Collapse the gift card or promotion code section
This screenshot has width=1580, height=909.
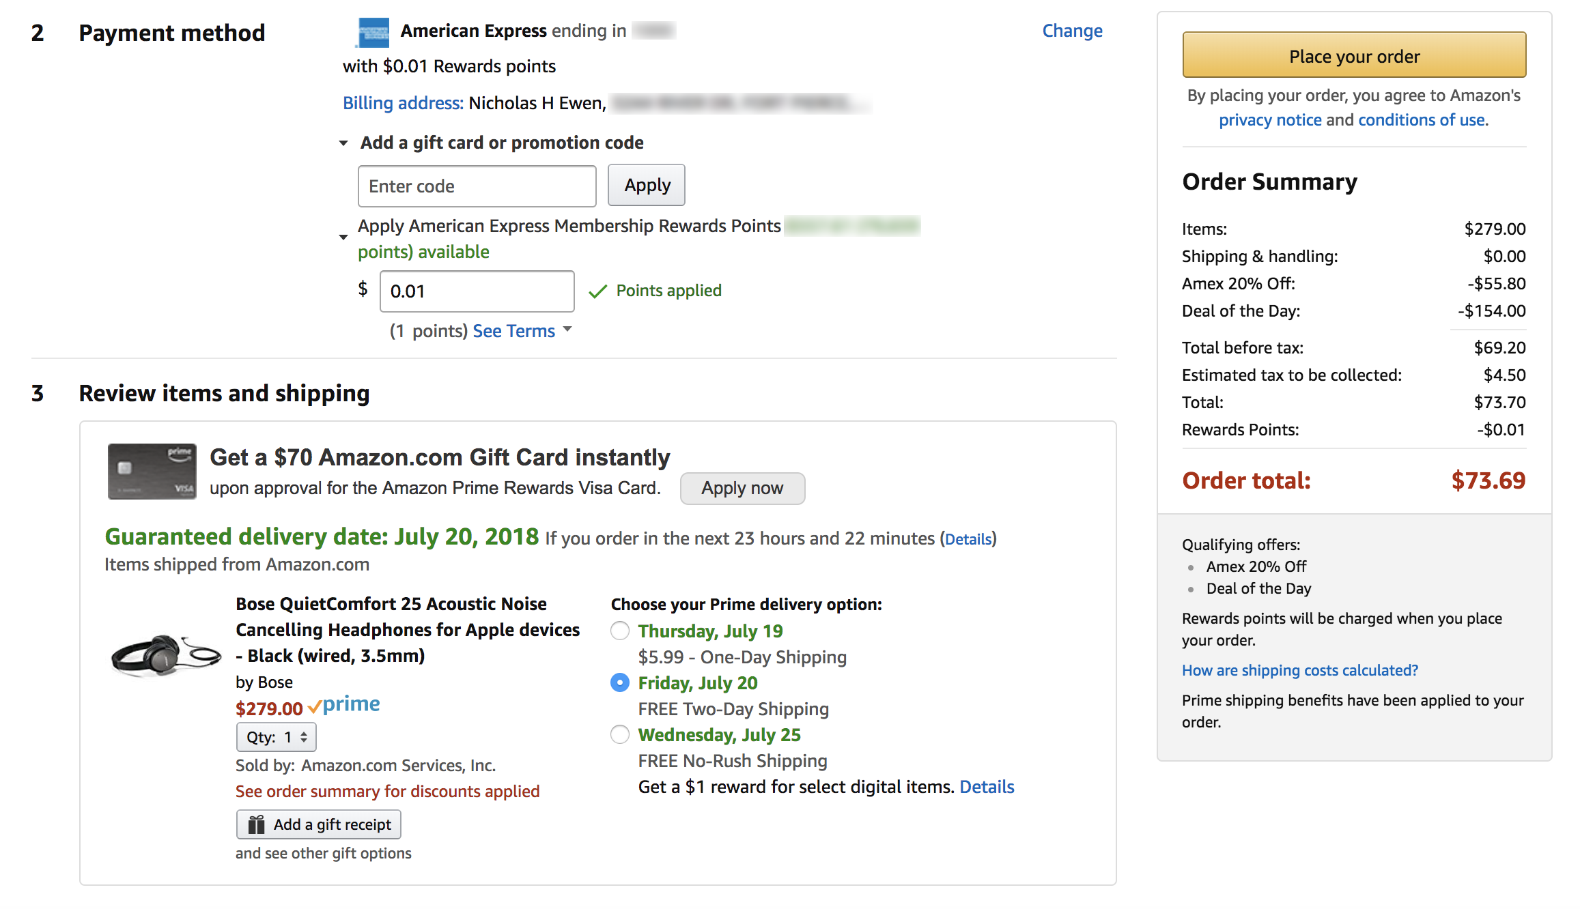(343, 143)
